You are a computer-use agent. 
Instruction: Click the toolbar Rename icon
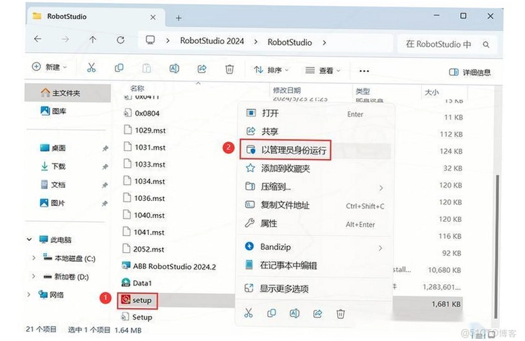174,69
